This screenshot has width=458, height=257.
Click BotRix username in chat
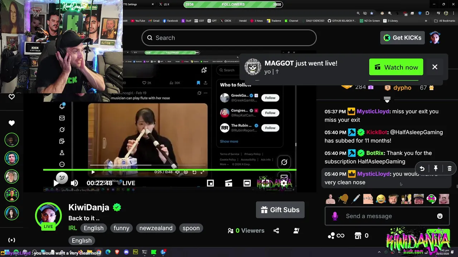tap(375, 153)
